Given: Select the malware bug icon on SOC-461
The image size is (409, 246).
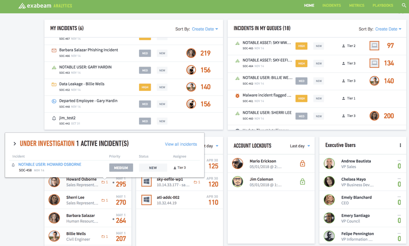Looking at the screenshot, I should tap(238, 96).
